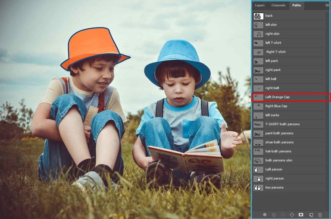Click the 'right person' path thumbnail
Image resolution: width=331 pixels, height=219 pixels.
[258, 179]
